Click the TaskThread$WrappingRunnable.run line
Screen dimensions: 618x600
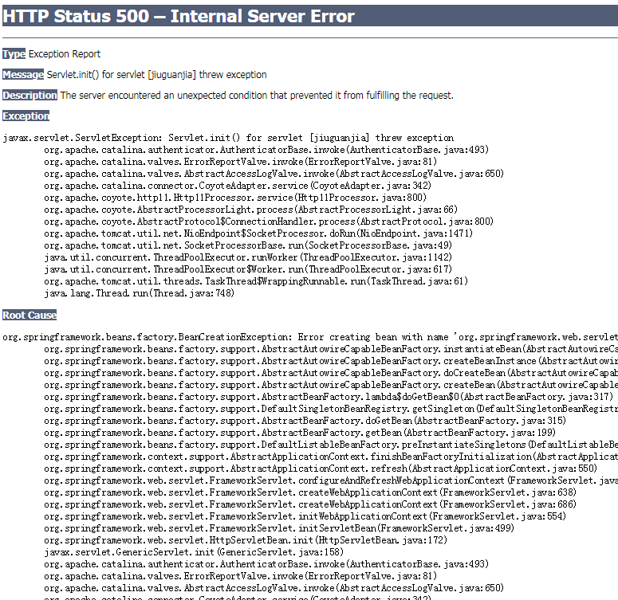click(x=256, y=281)
